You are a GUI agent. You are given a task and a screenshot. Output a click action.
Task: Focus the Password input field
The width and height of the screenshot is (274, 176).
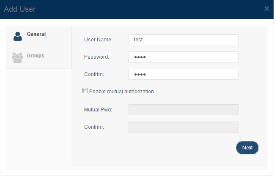coord(184,57)
